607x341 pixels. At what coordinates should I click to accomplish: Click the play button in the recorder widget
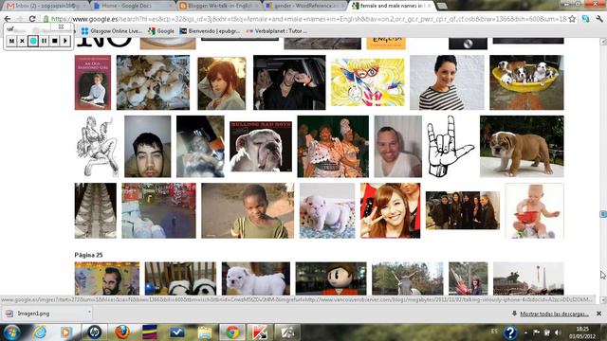pos(65,41)
